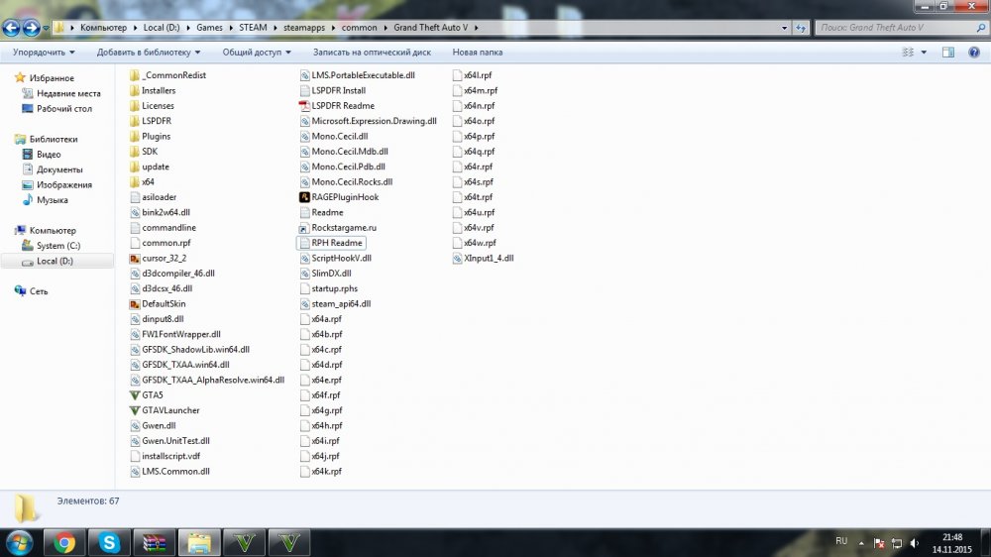The image size is (991, 557).
Task: Select the x64w.rpf file
Action: (x=475, y=243)
